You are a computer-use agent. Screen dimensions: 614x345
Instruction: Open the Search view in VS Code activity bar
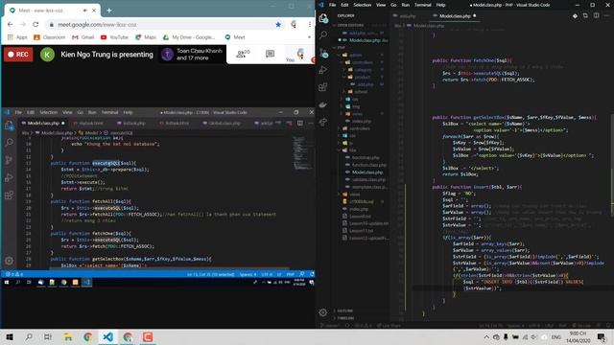tap(323, 35)
